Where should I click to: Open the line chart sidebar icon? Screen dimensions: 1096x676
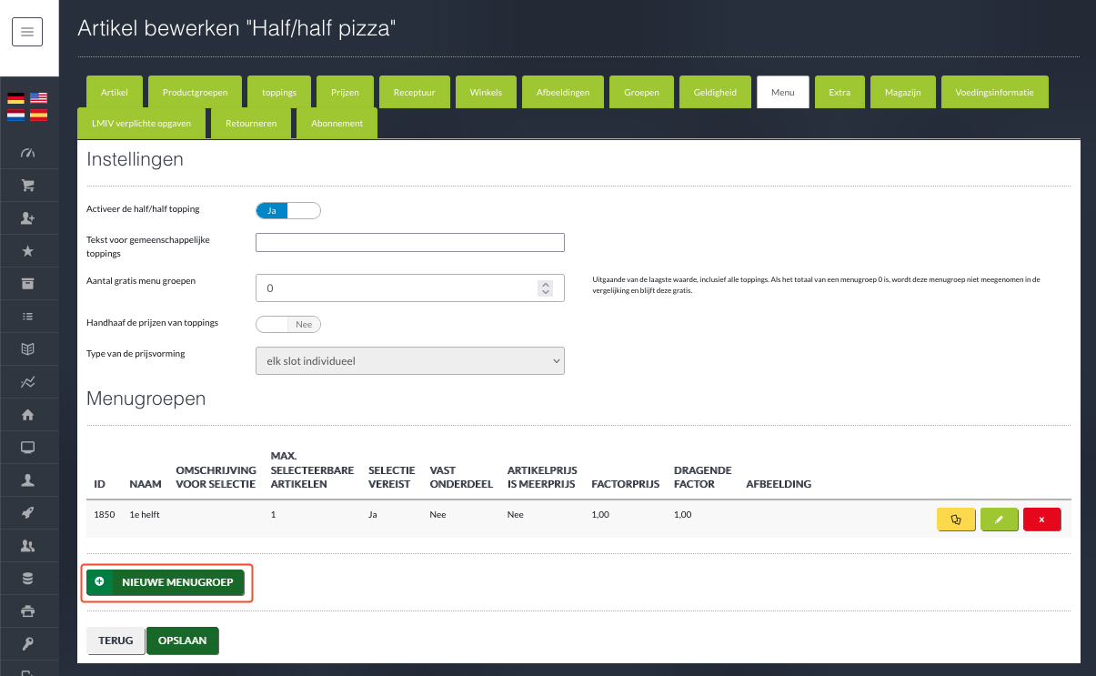27,382
